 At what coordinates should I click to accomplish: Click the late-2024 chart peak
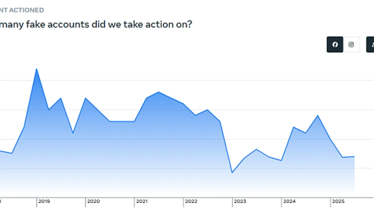tap(318, 115)
